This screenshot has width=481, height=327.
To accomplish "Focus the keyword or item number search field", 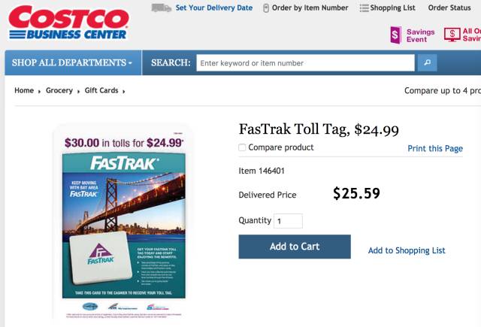I will pos(305,63).
